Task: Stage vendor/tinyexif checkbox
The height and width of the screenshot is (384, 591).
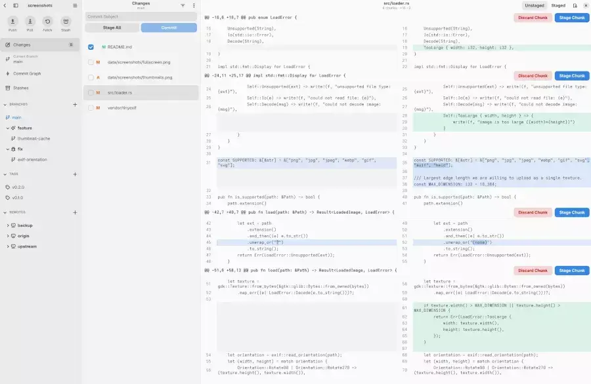Action: point(91,107)
